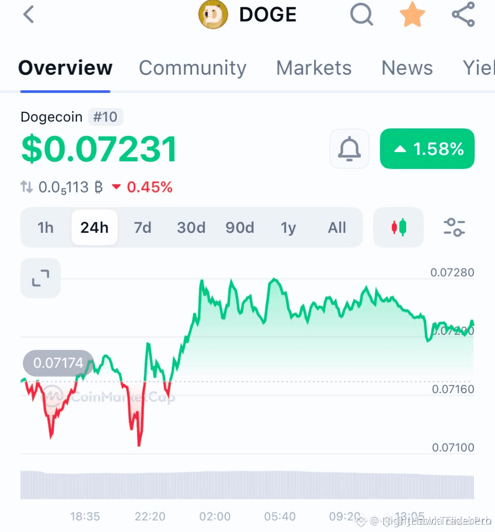The image size is (495, 532).
Task: Tap the DOGE header title
Action: click(268, 15)
